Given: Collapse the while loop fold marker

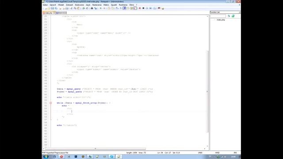Looking at the screenshot, I should tap(51, 103).
